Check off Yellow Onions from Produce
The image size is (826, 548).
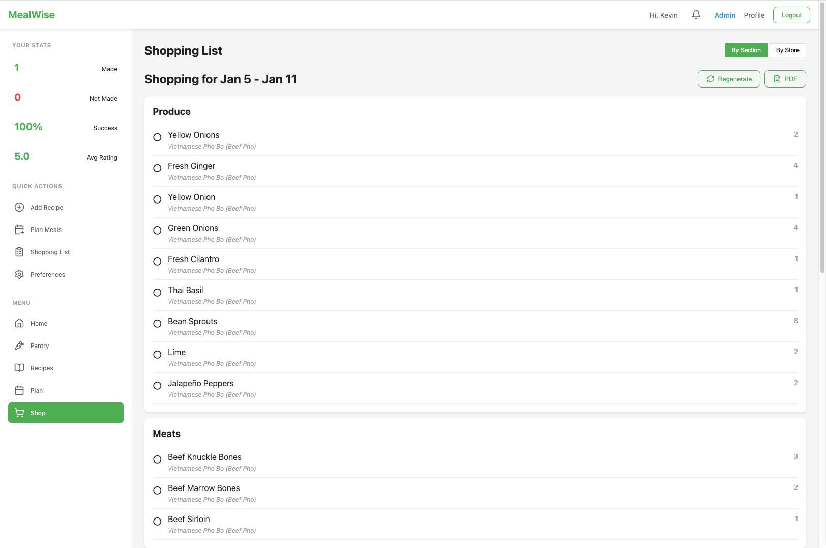[157, 137]
